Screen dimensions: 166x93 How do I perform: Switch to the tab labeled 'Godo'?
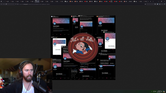tap(72, 2)
